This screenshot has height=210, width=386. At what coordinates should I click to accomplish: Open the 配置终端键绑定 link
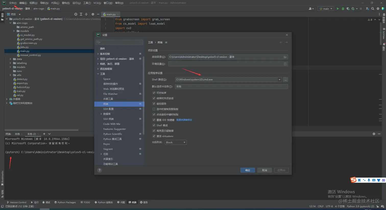coord(184,120)
